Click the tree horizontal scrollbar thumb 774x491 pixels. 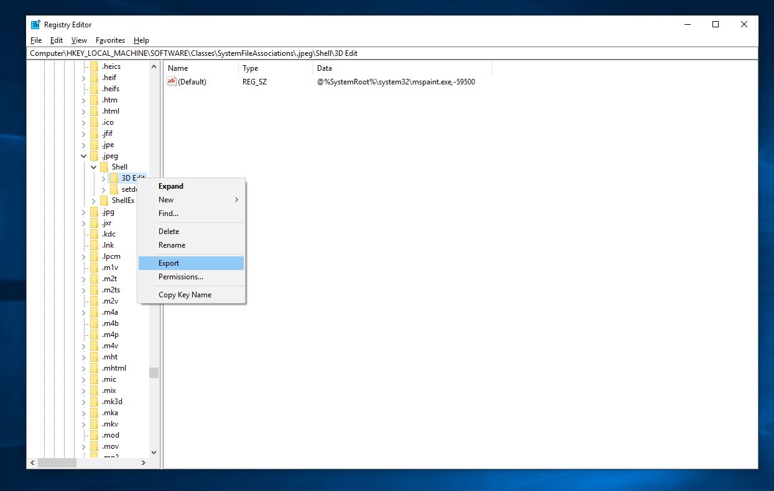point(57,463)
